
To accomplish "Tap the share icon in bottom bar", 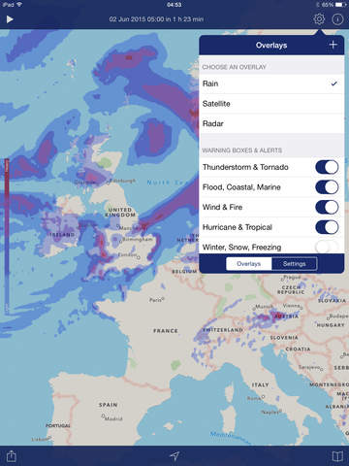I will pyautogui.click(x=11, y=456).
